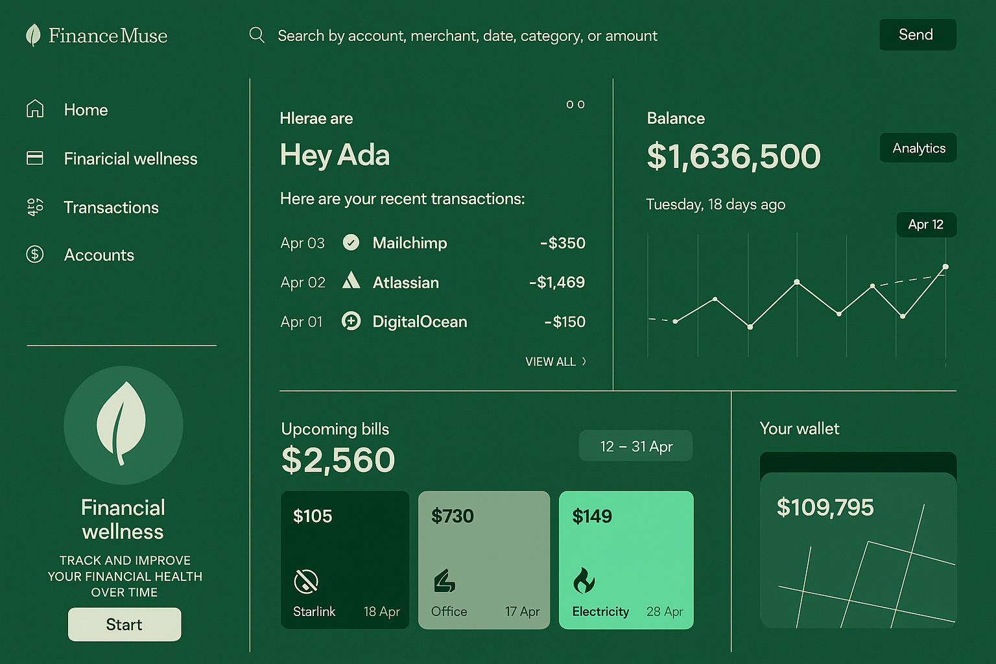Select the Apr 12 point on balance chart

pyautogui.click(x=945, y=267)
